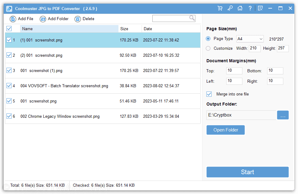Click the Open Folder button
Viewport: 298px width, 194px height.
tap(226, 130)
